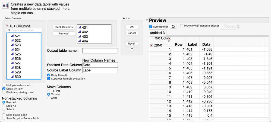Image resolution: width=271 pixels, height=122 pixels.
Task: Uncheck Suppress formula evaluation
Action: 49,79
